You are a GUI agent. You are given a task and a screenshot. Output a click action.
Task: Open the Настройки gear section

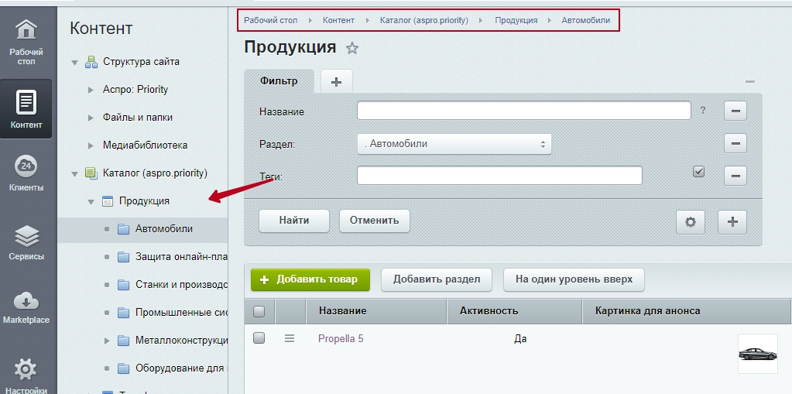tap(26, 376)
